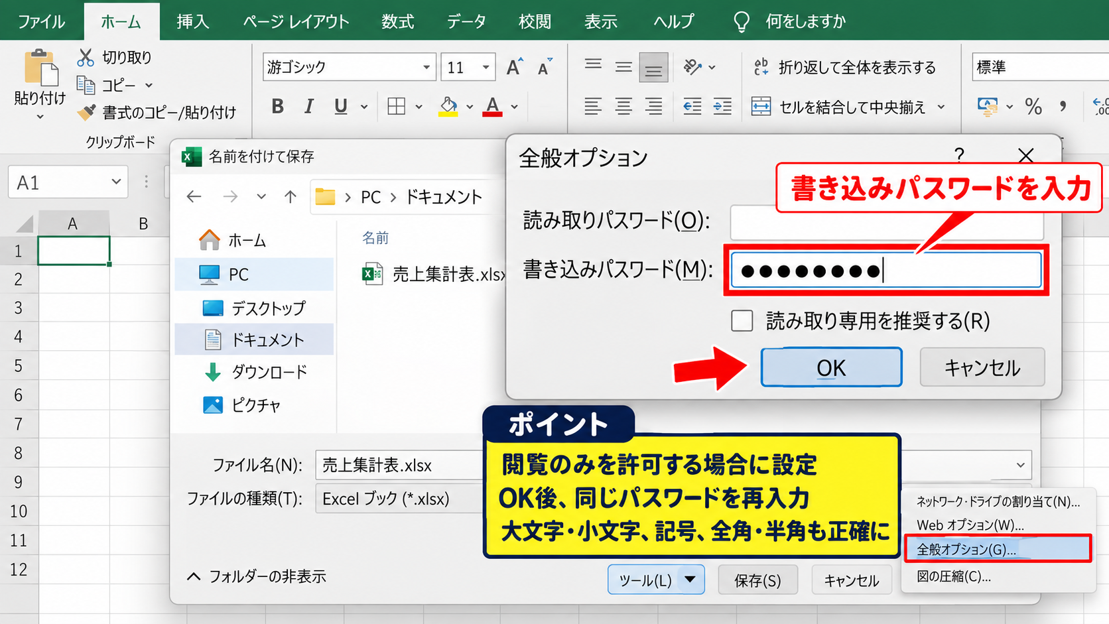Toggle Bold formatting
Viewport: 1109px width, 624px height.
click(x=278, y=106)
